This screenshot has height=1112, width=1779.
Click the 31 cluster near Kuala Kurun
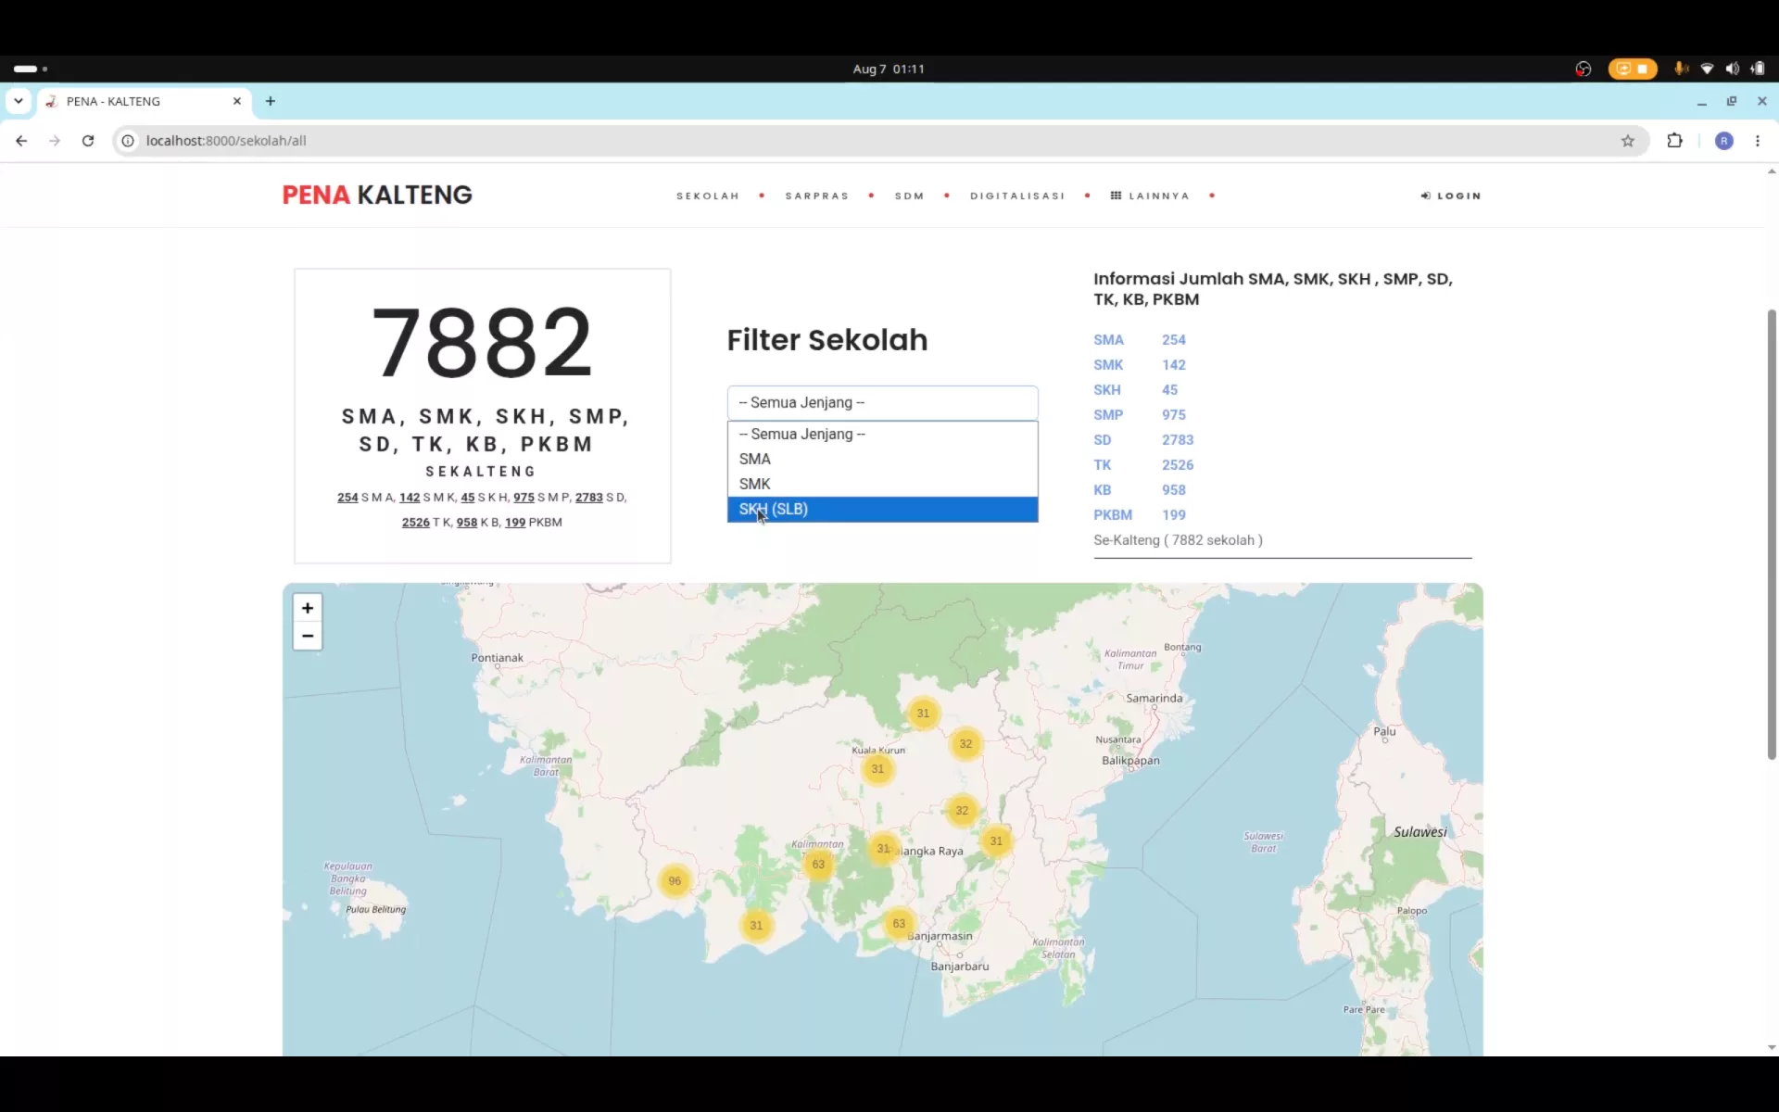[x=877, y=769]
